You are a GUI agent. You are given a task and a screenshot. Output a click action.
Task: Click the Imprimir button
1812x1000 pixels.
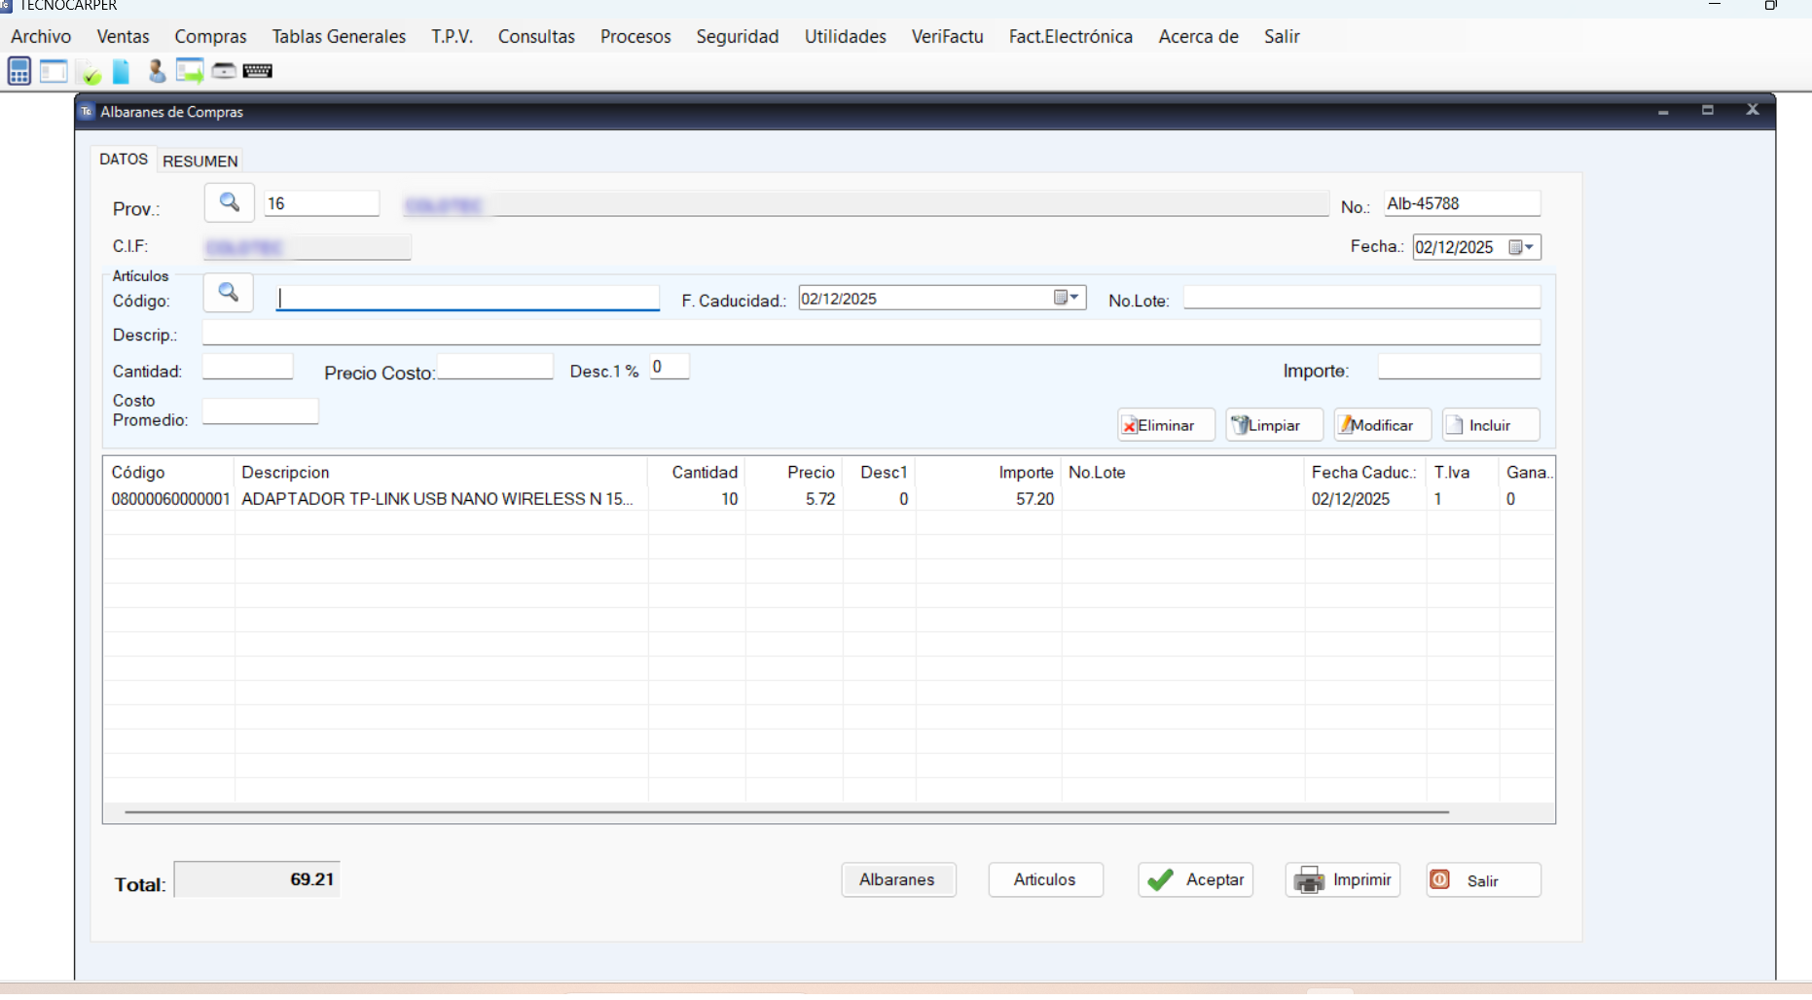coord(1343,879)
